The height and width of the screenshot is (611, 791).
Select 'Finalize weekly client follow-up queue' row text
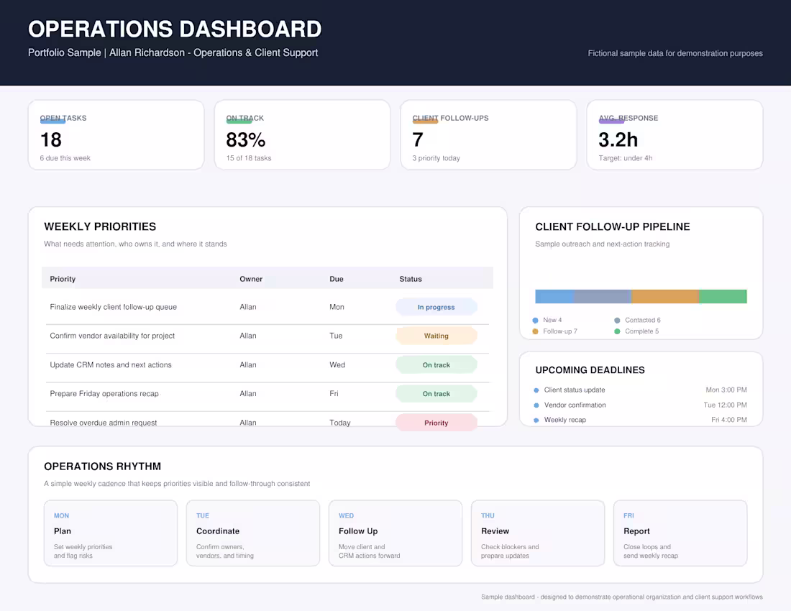(x=113, y=307)
